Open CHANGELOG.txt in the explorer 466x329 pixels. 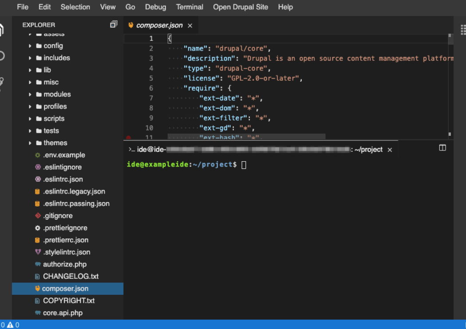pyautogui.click(x=71, y=276)
